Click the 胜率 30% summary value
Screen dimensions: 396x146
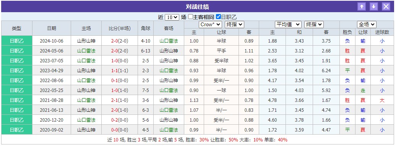[x=204, y=140]
